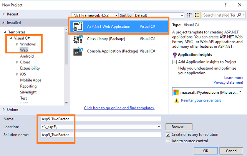Uncheck Create directory for solution
The width and height of the screenshot is (247, 156).
click(168, 134)
